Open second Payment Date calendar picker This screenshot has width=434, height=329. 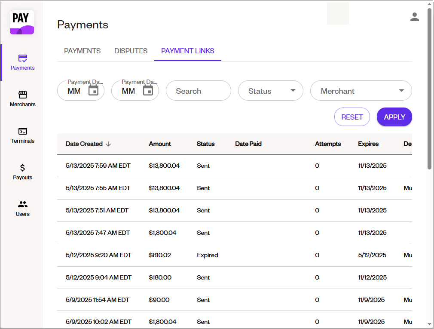(x=148, y=91)
